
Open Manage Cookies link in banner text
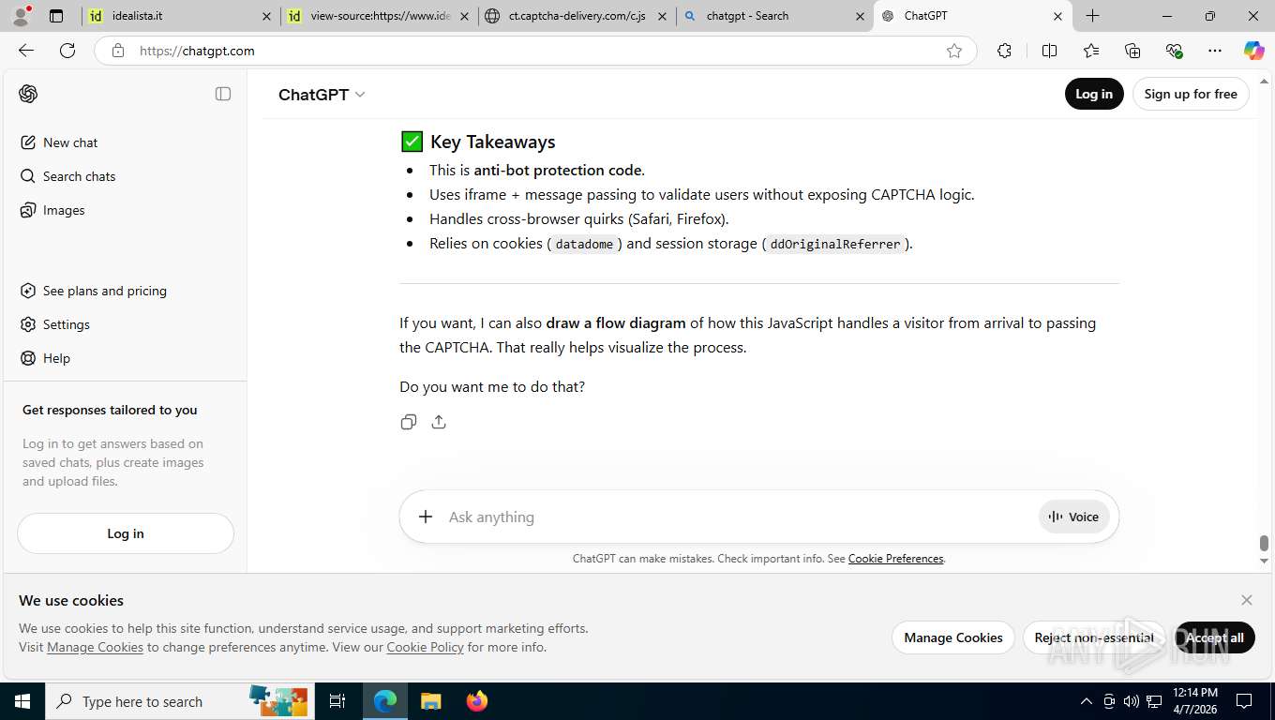[95, 647]
